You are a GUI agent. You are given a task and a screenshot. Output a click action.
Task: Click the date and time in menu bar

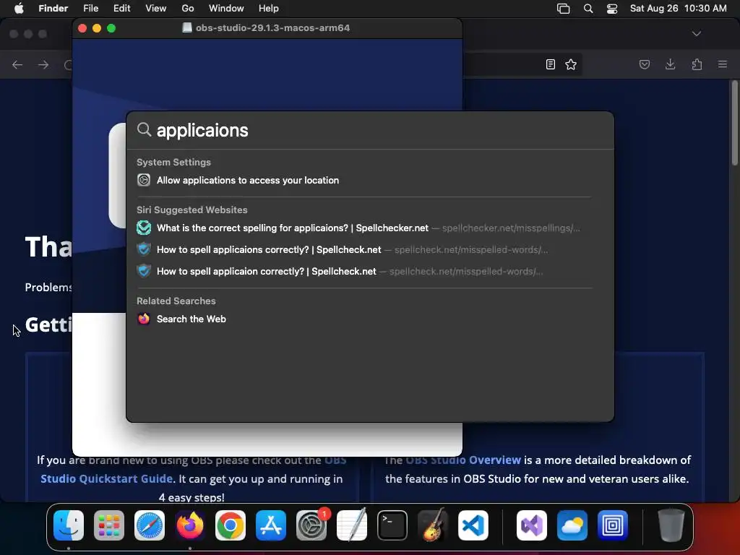coord(678,9)
